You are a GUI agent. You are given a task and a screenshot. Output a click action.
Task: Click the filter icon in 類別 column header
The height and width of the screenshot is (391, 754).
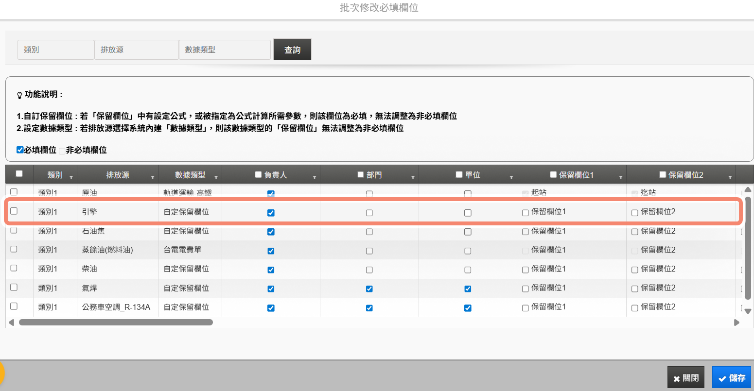pos(71,177)
